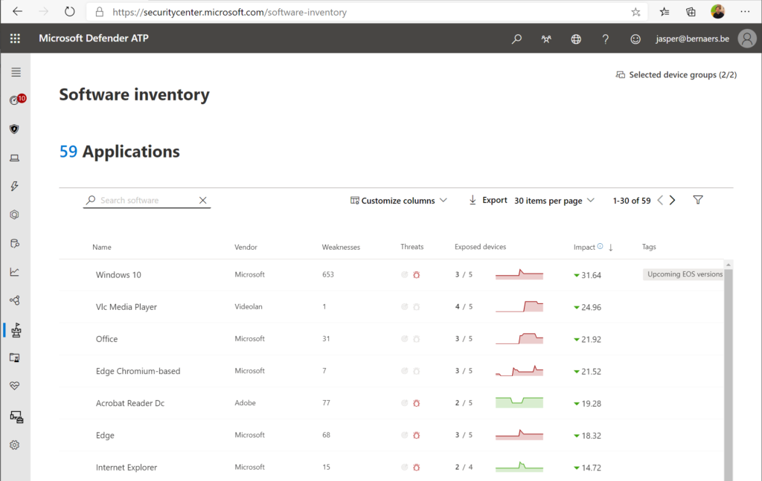Open the lightning bolt alerts icon
Image resolution: width=762 pixels, height=481 pixels.
15,186
